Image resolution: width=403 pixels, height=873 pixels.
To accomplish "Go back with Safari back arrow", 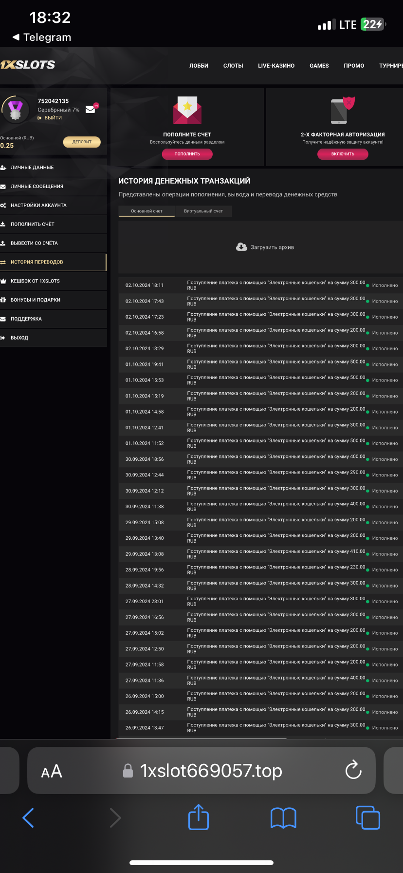I will pyautogui.click(x=29, y=817).
